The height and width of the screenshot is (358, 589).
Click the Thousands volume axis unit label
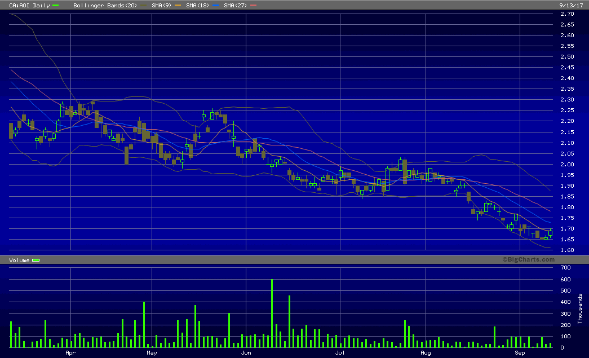click(579, 308)
